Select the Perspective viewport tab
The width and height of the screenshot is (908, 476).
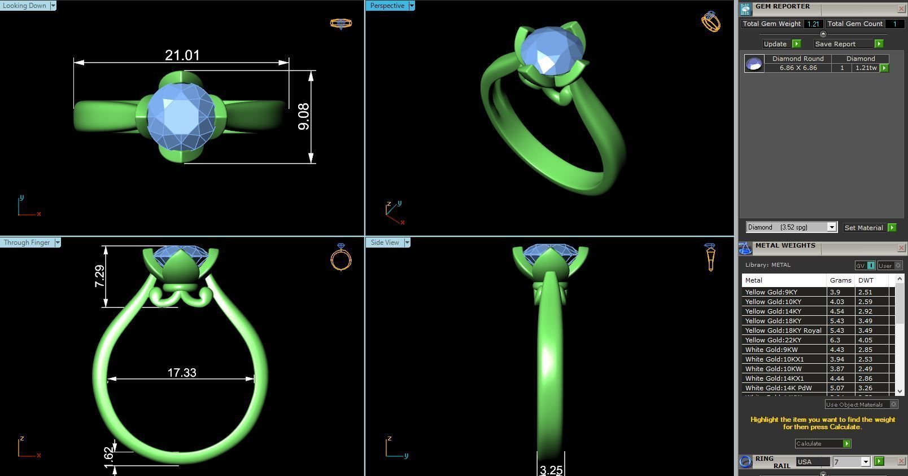[x=387, y=6]
